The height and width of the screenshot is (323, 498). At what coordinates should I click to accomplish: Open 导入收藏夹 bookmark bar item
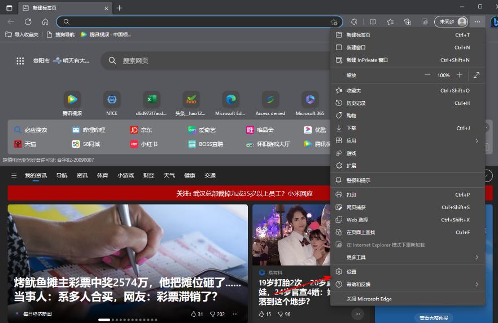[22, 34]
